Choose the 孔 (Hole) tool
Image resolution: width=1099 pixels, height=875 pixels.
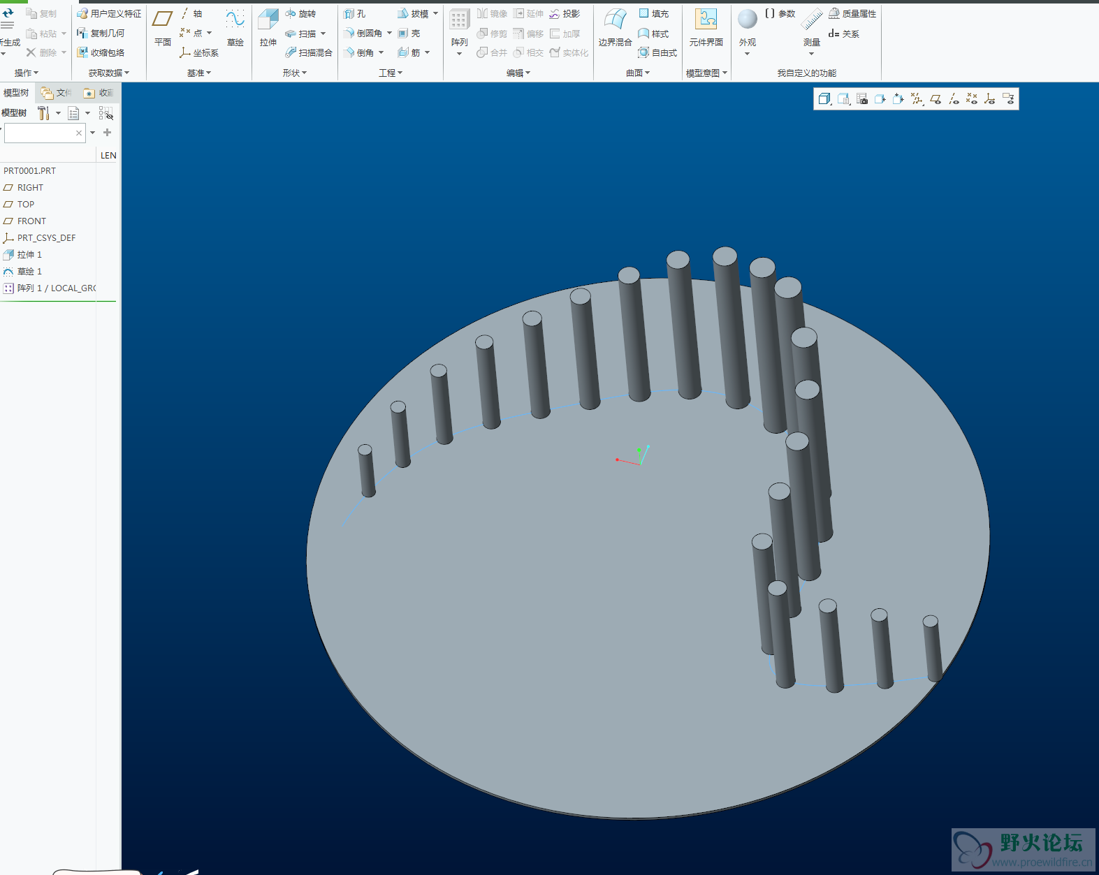coord(355,14)
